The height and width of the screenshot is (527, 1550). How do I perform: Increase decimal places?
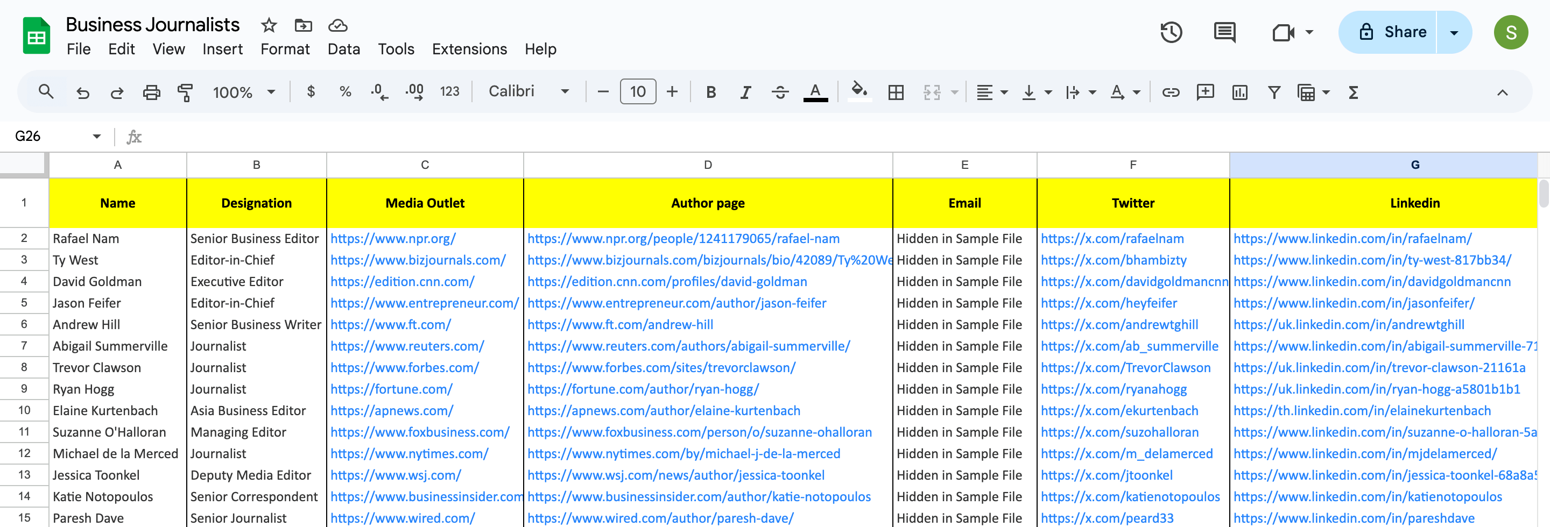pyautogui.click(x=414, y=92)
